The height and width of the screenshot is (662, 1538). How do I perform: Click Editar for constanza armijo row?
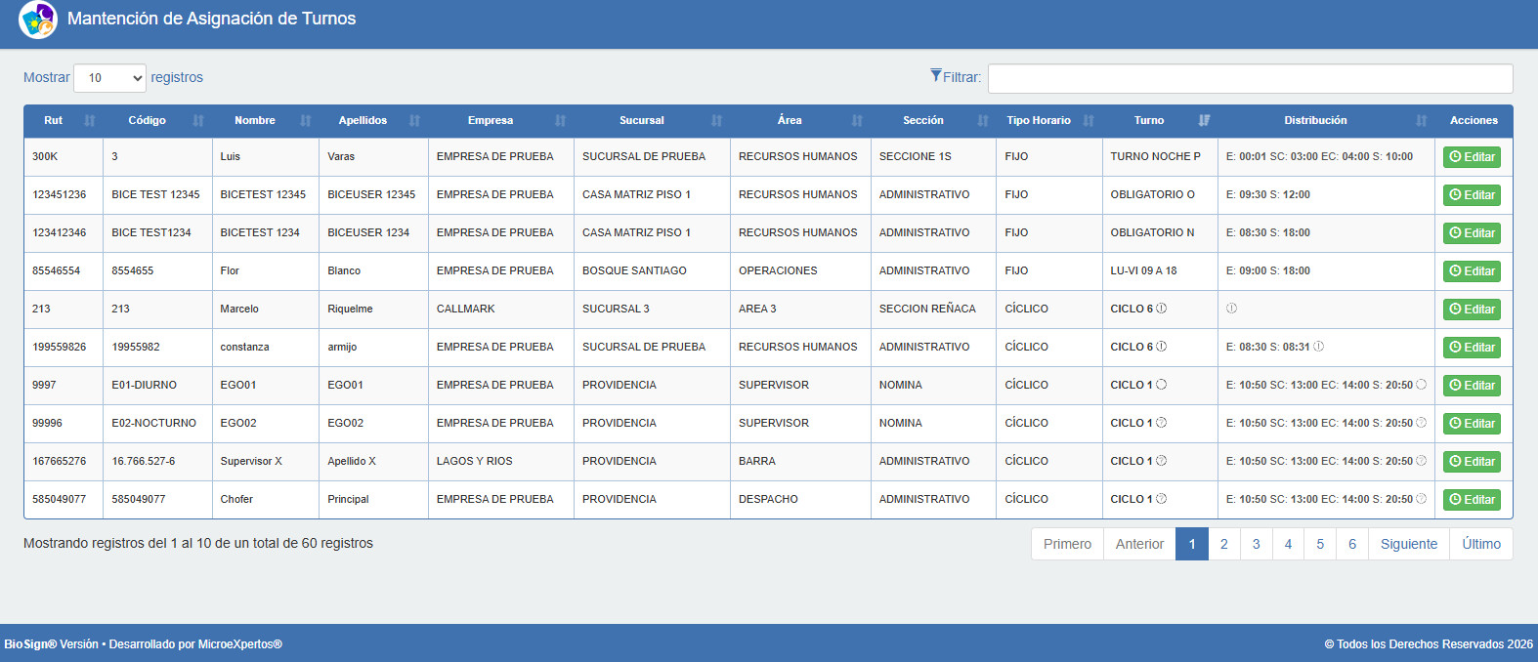tap(1472, 348)
